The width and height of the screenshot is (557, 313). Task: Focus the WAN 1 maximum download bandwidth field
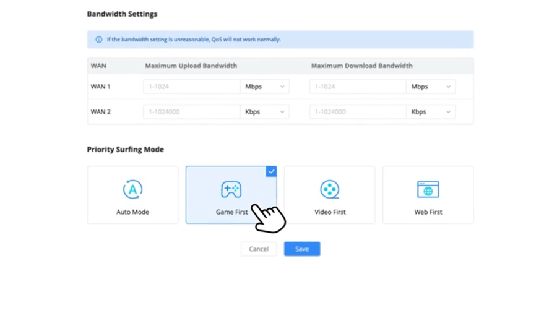[x=358, y=87]
